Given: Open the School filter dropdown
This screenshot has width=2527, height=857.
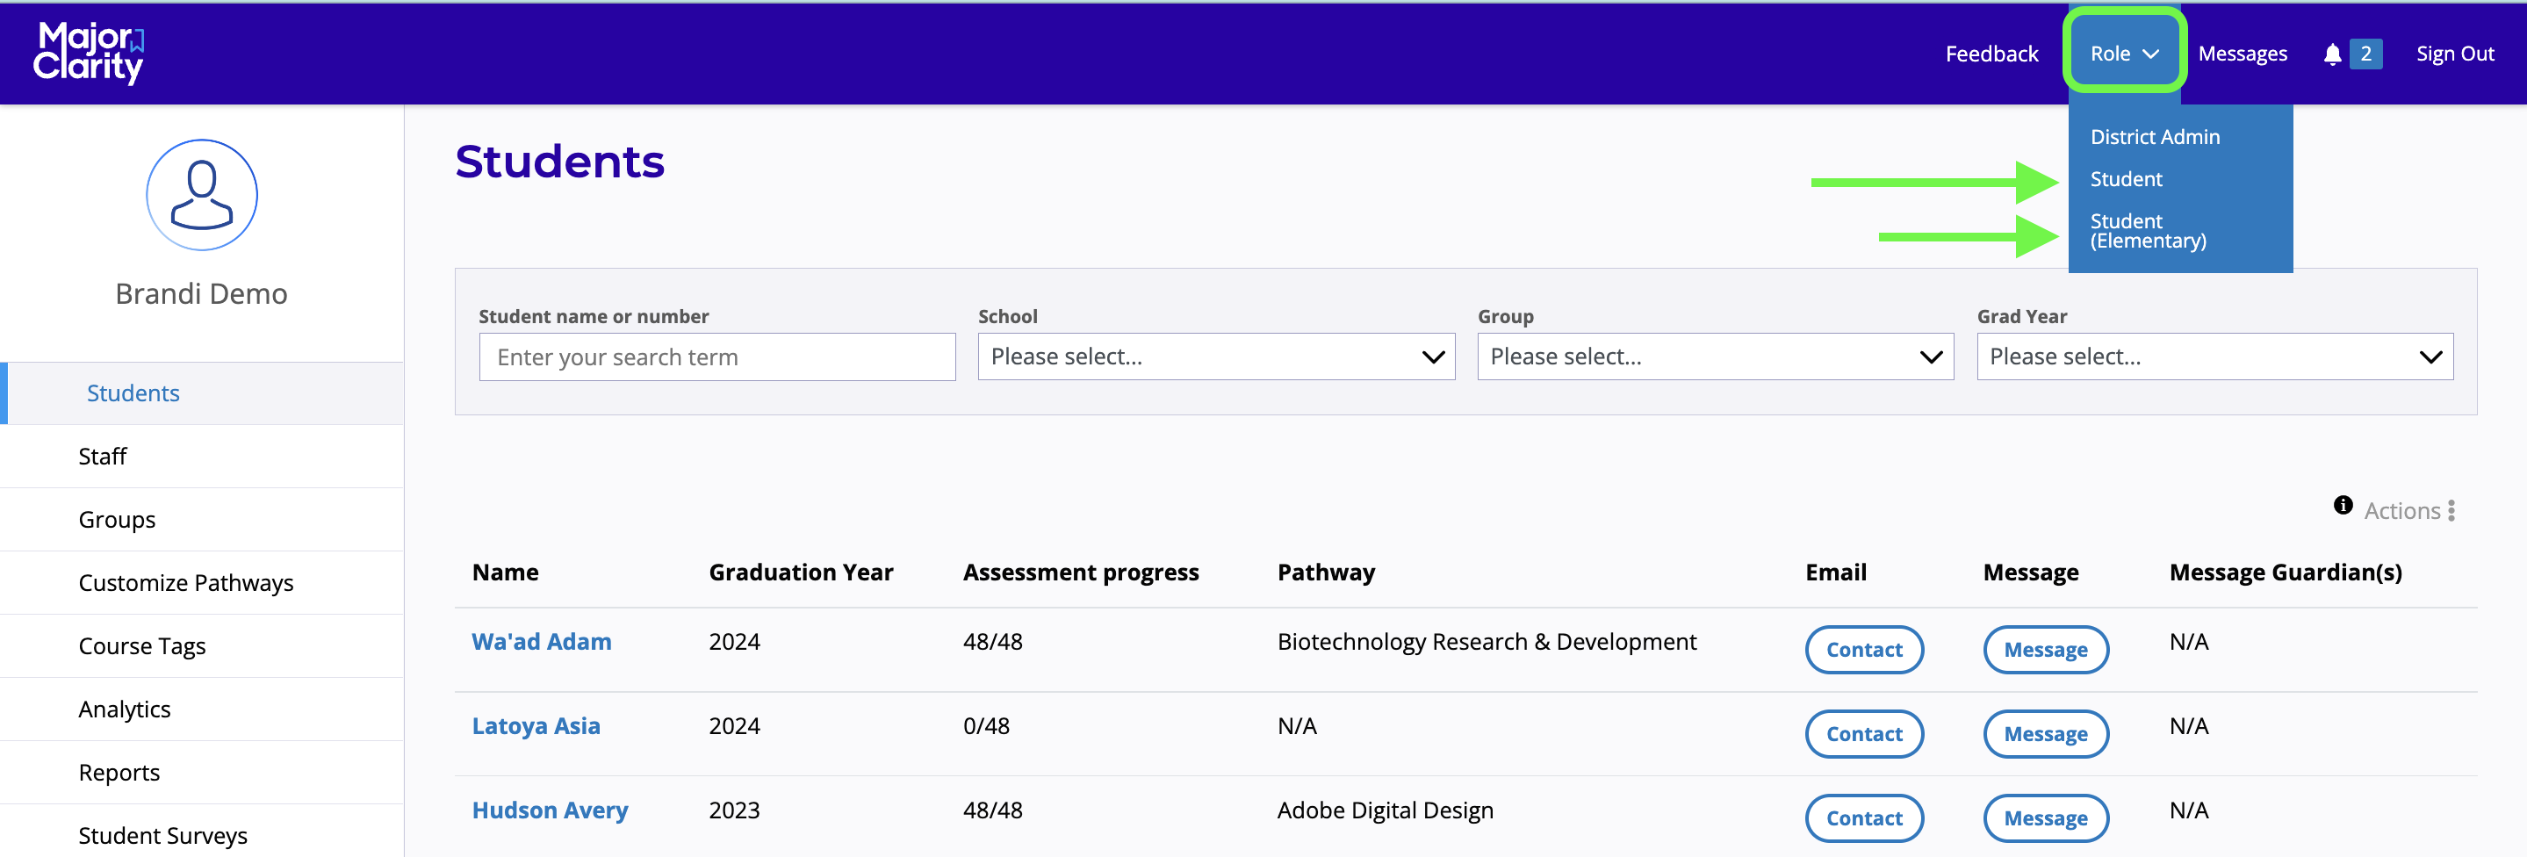Looking at the screenshot, I should point(1215,356).
